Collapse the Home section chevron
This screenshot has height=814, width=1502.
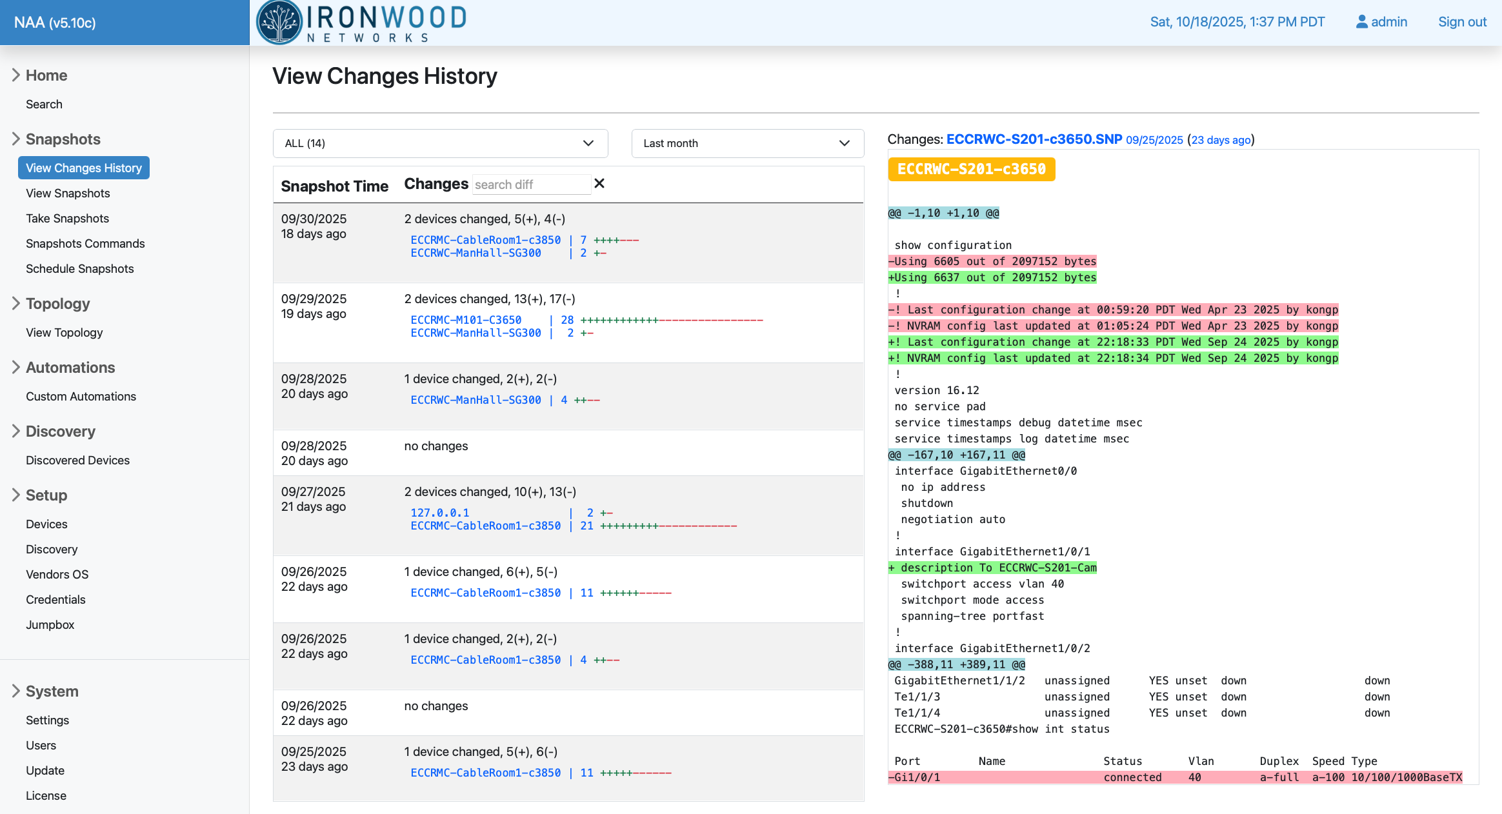click(16, 75)
